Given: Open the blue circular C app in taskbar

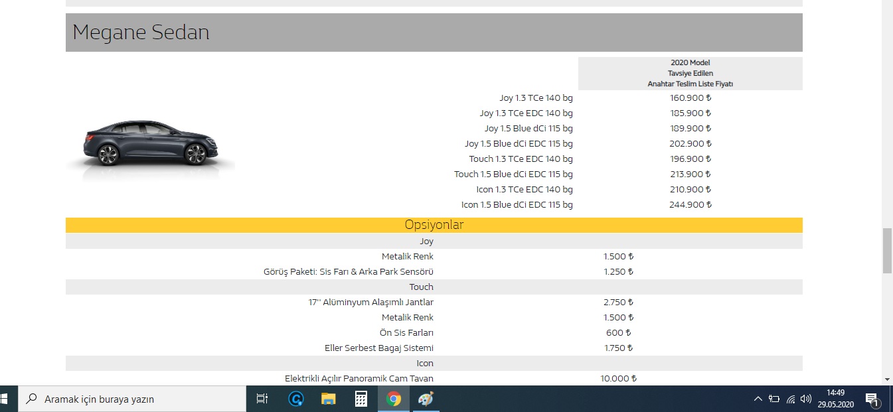Looking at the screenshot, I should click(x=296, y=399).
